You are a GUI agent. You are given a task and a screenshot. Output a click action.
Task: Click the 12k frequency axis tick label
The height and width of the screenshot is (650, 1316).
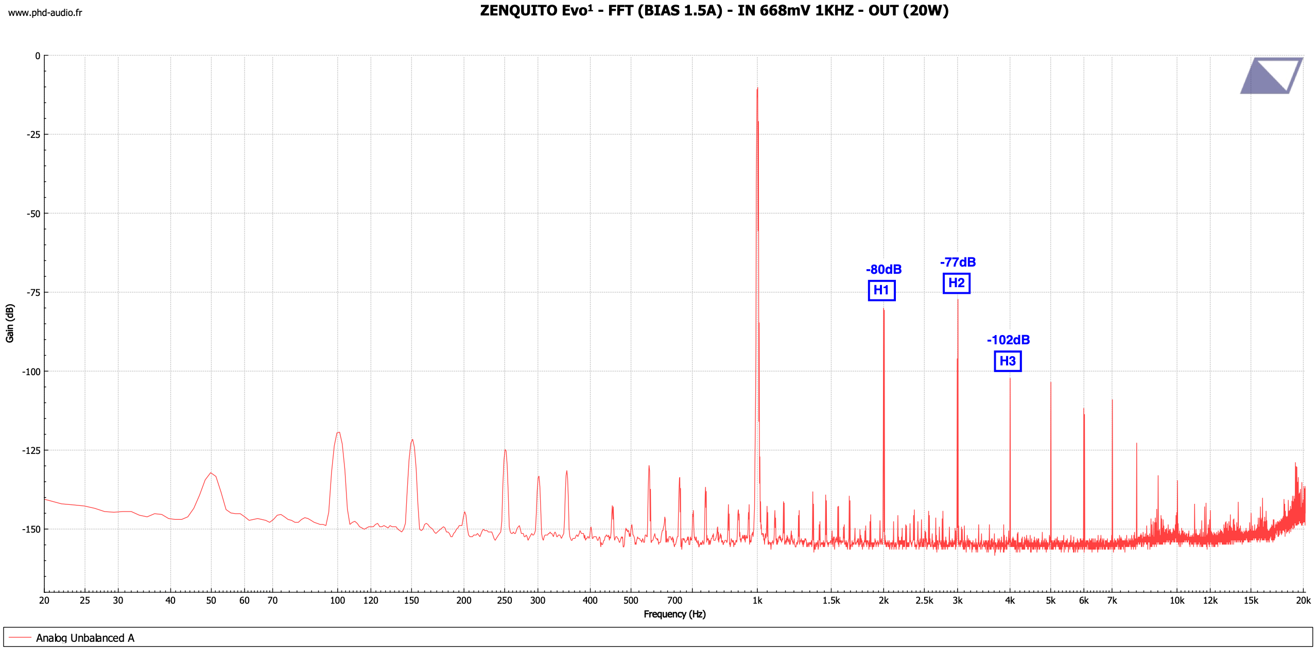click(x=1210, y=601)
